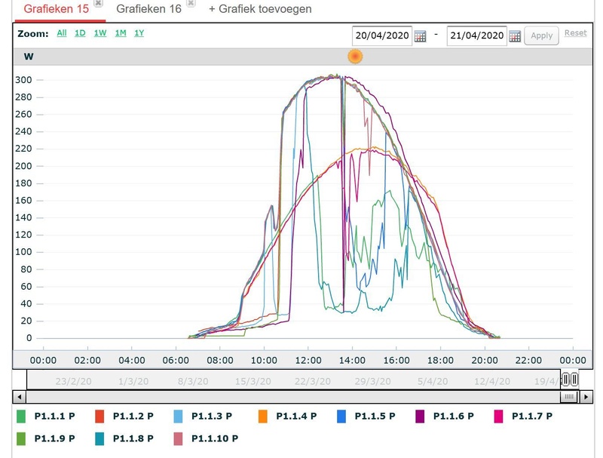603x458 pixels.
Task: Open calendar picker for start date 20/04/2020
Action: (x=420, y=36)
